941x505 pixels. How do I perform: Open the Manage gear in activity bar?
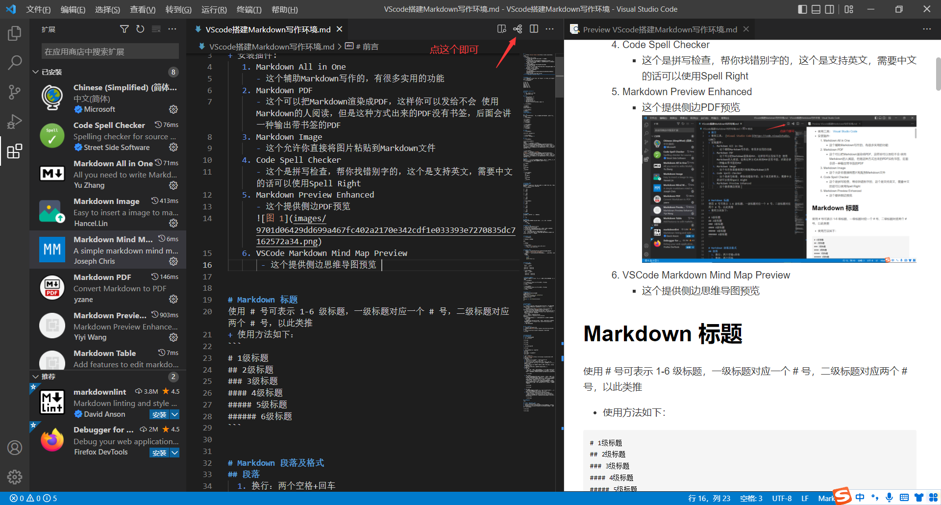(x=15, y=477)
